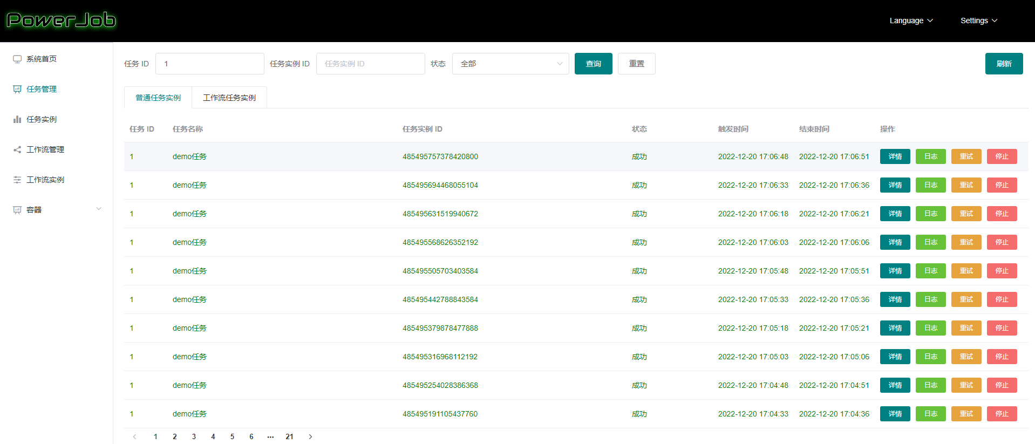Expand the 容器 submenu chevron
Viewport: 1035px width, 444px height.
[99, 209]
